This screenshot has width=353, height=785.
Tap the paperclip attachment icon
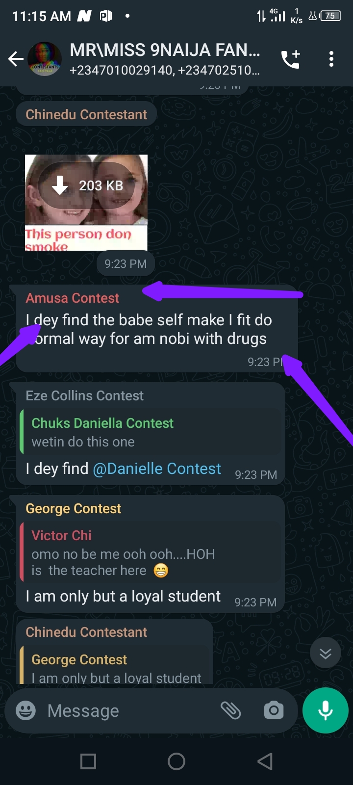230,710
